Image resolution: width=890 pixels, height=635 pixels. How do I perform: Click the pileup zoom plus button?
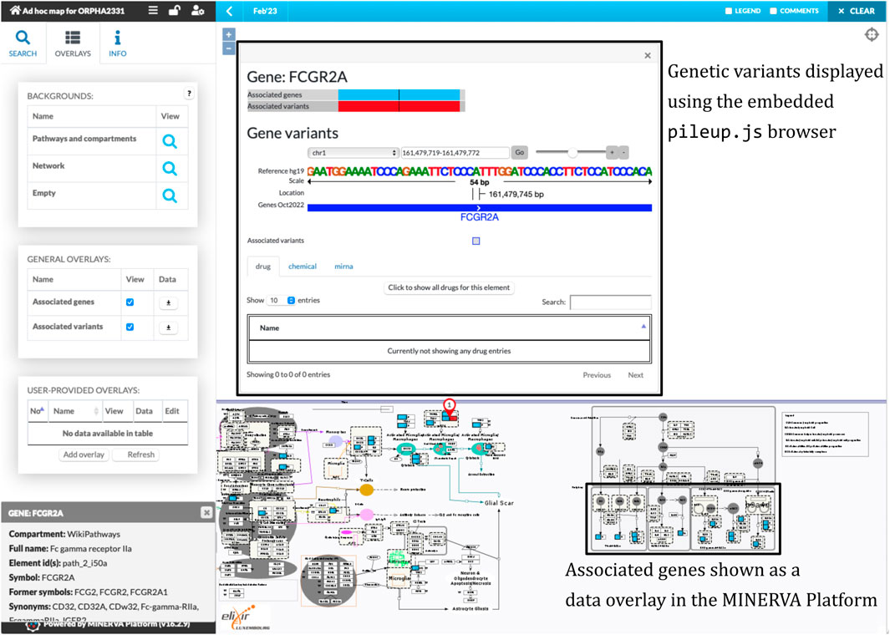pos(612,153)
